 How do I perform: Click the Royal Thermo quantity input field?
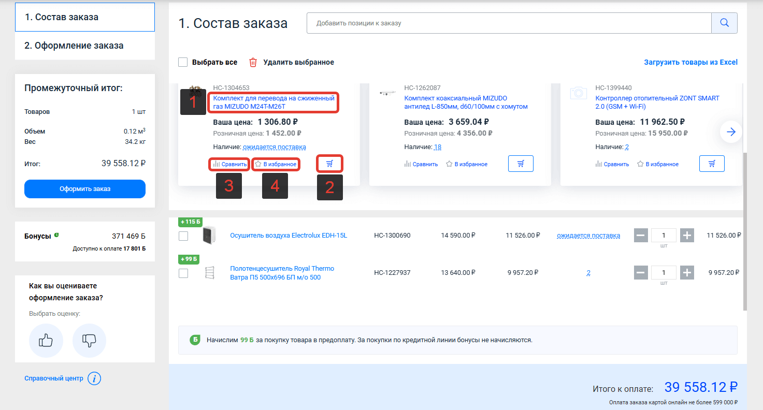coord(664,273)
